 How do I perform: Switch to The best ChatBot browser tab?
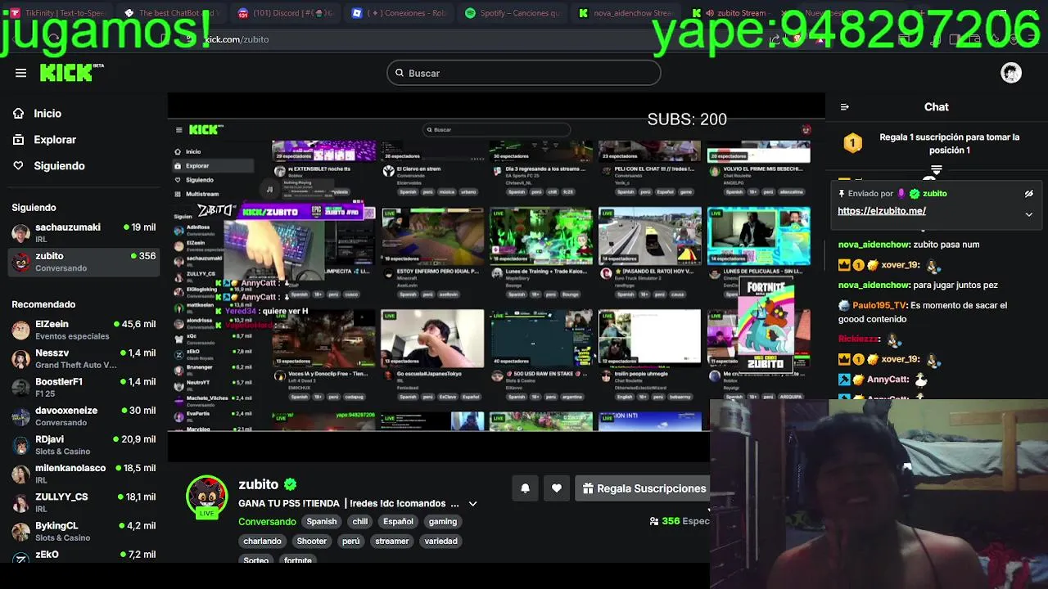coord(170,13)
